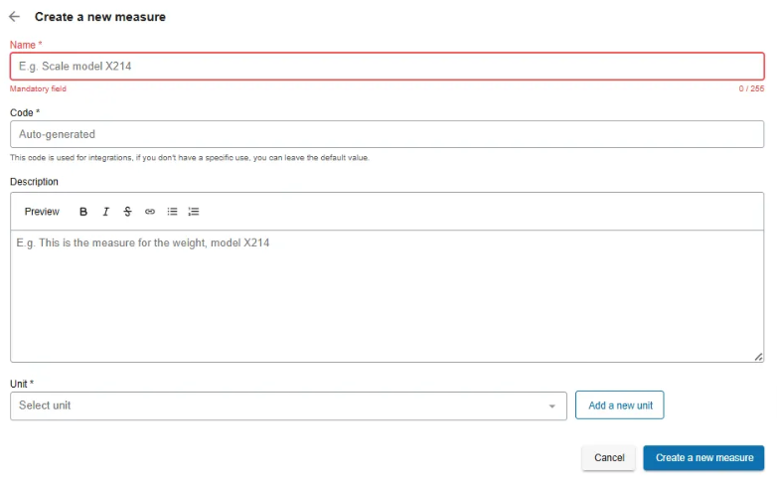
Task: Open the Select unit dropdown
Action: pyautogui.click(x=278, y=405)
